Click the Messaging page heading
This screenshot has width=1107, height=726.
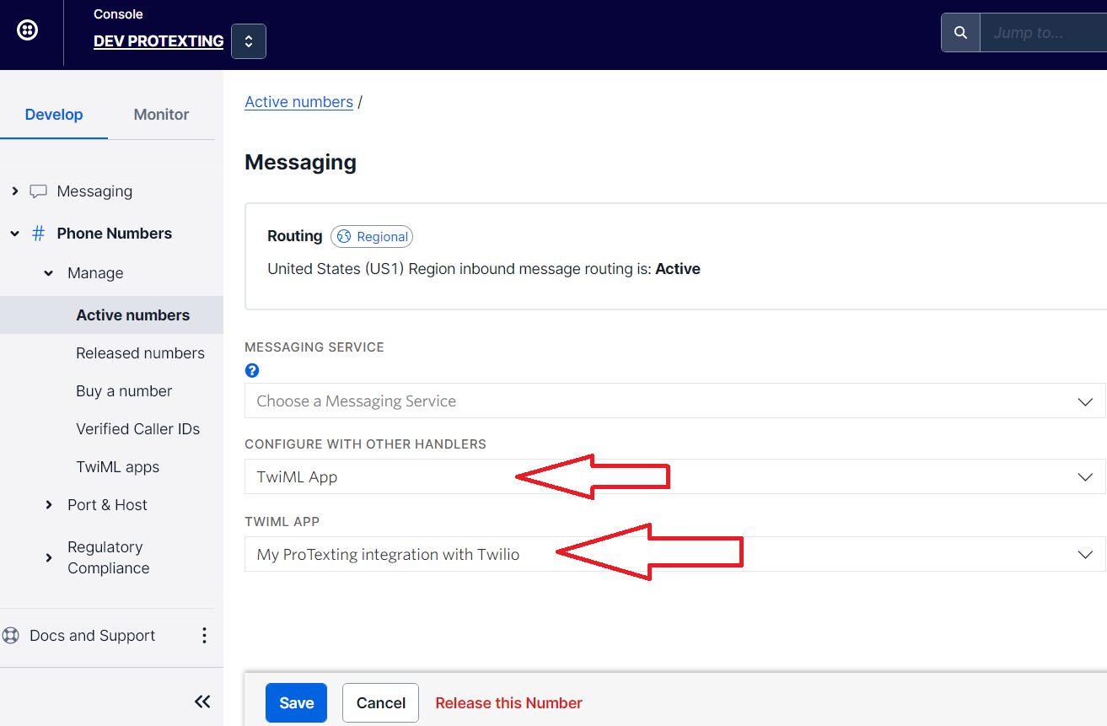click(300, 162)
